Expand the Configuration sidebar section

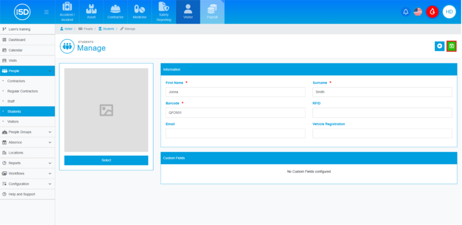point(27,184)
